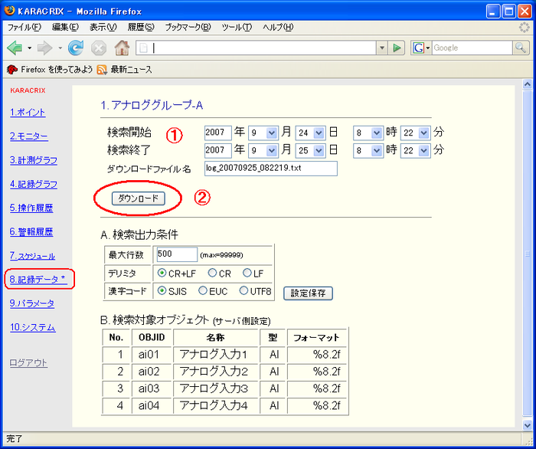Click the Firefox logo in title bar
Image resolution: width=536 pixels, height=449 pixels.
click(9, 11)
